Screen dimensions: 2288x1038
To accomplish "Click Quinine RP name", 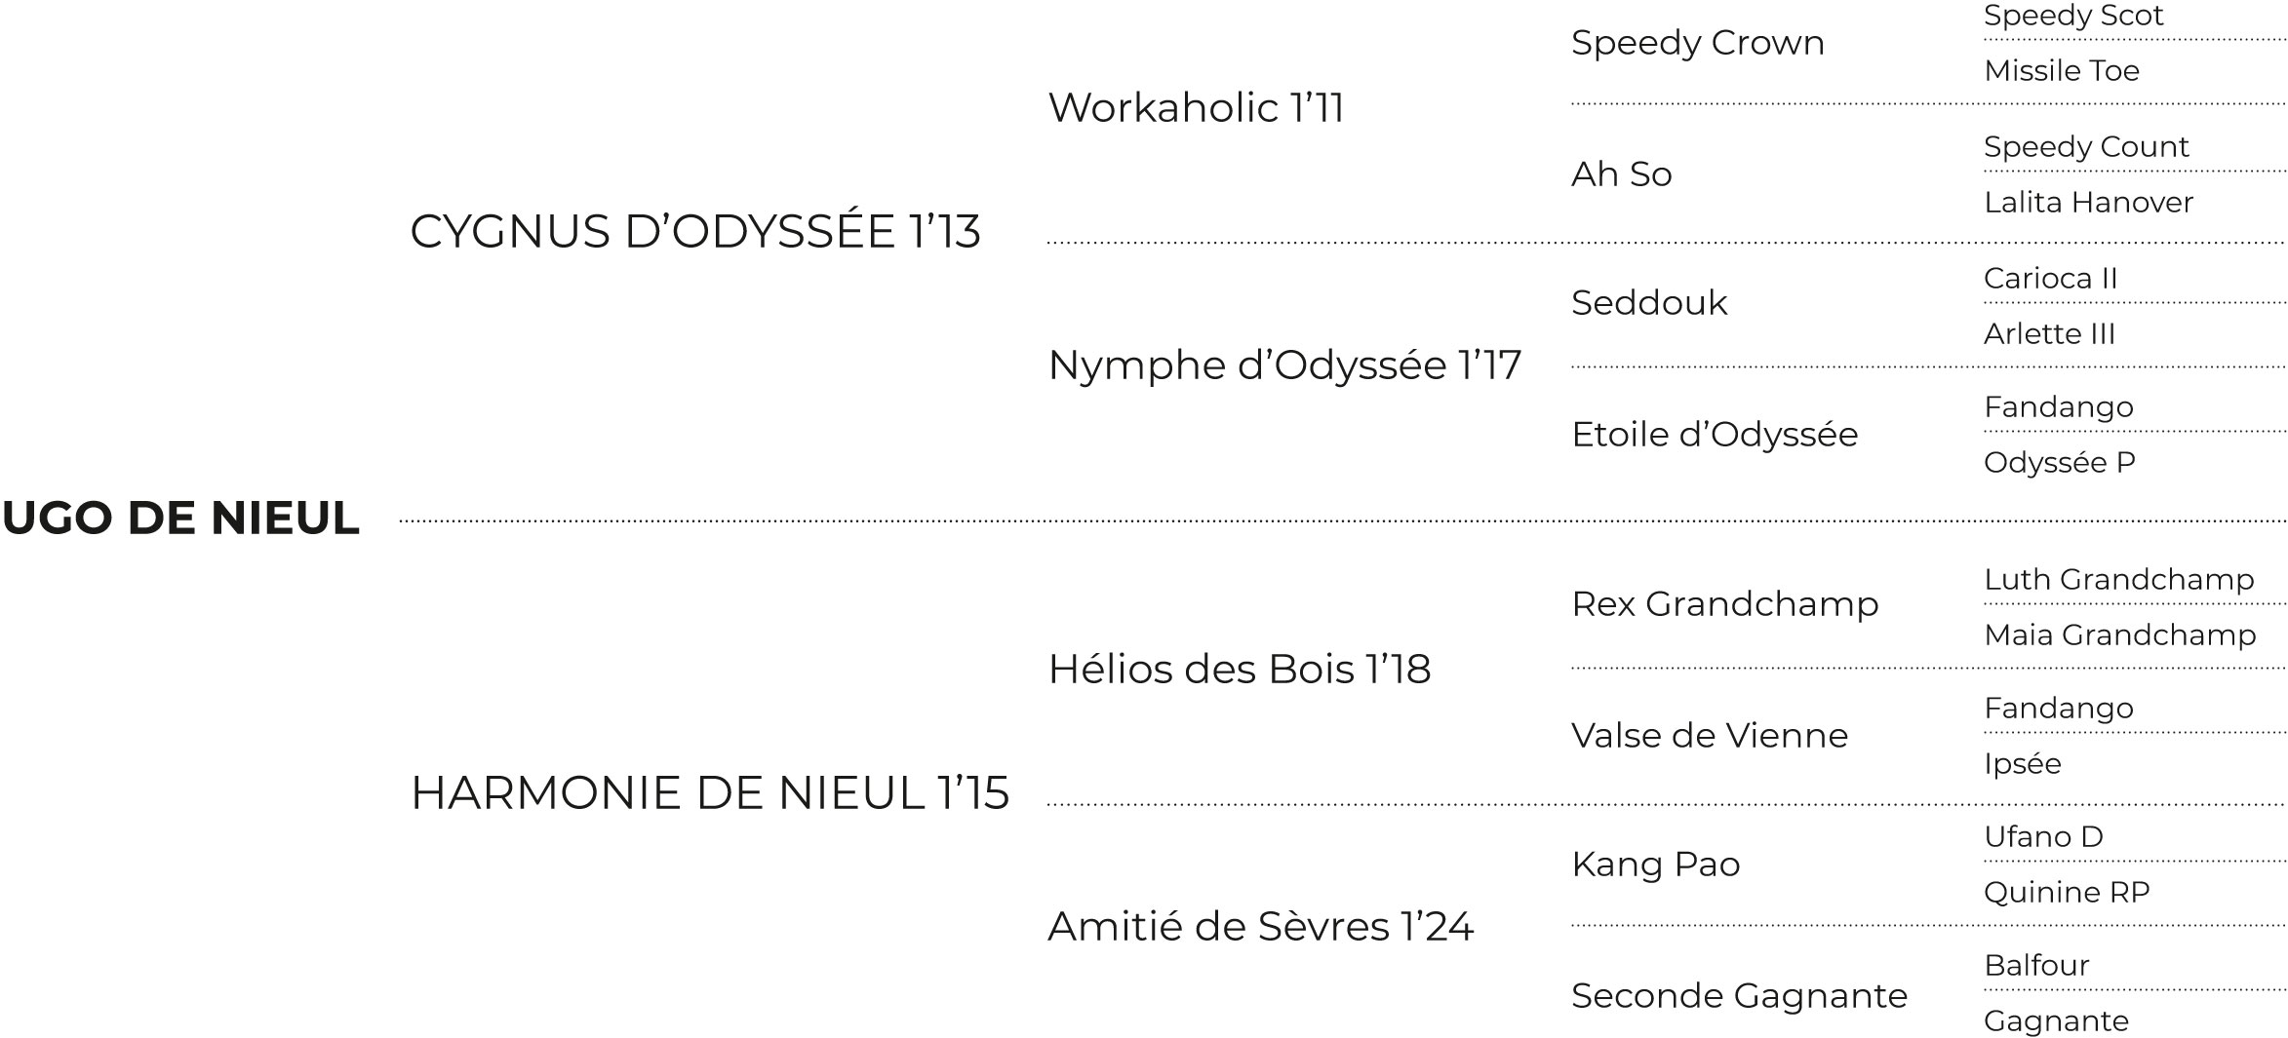I will (2067, 893).
